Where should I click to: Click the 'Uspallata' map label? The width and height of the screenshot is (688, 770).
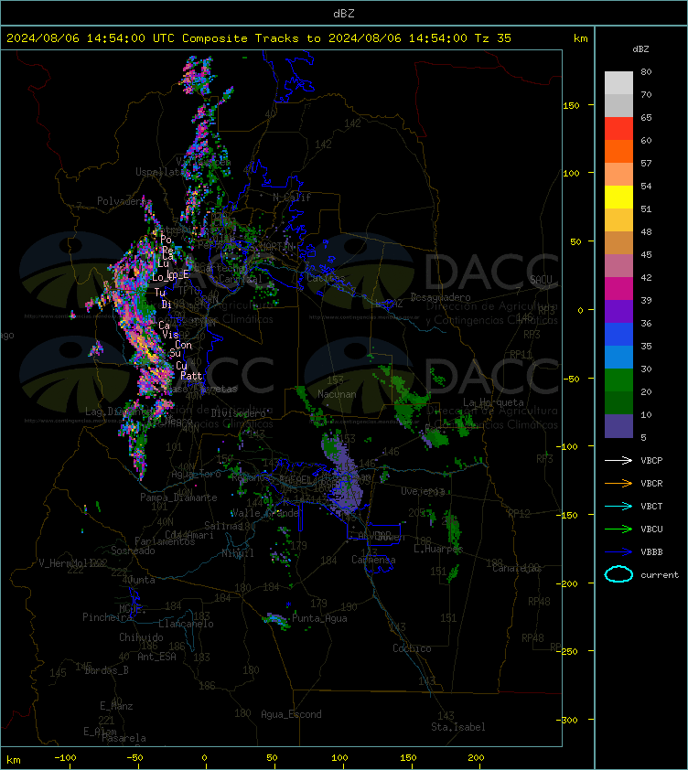click(158, 171)
